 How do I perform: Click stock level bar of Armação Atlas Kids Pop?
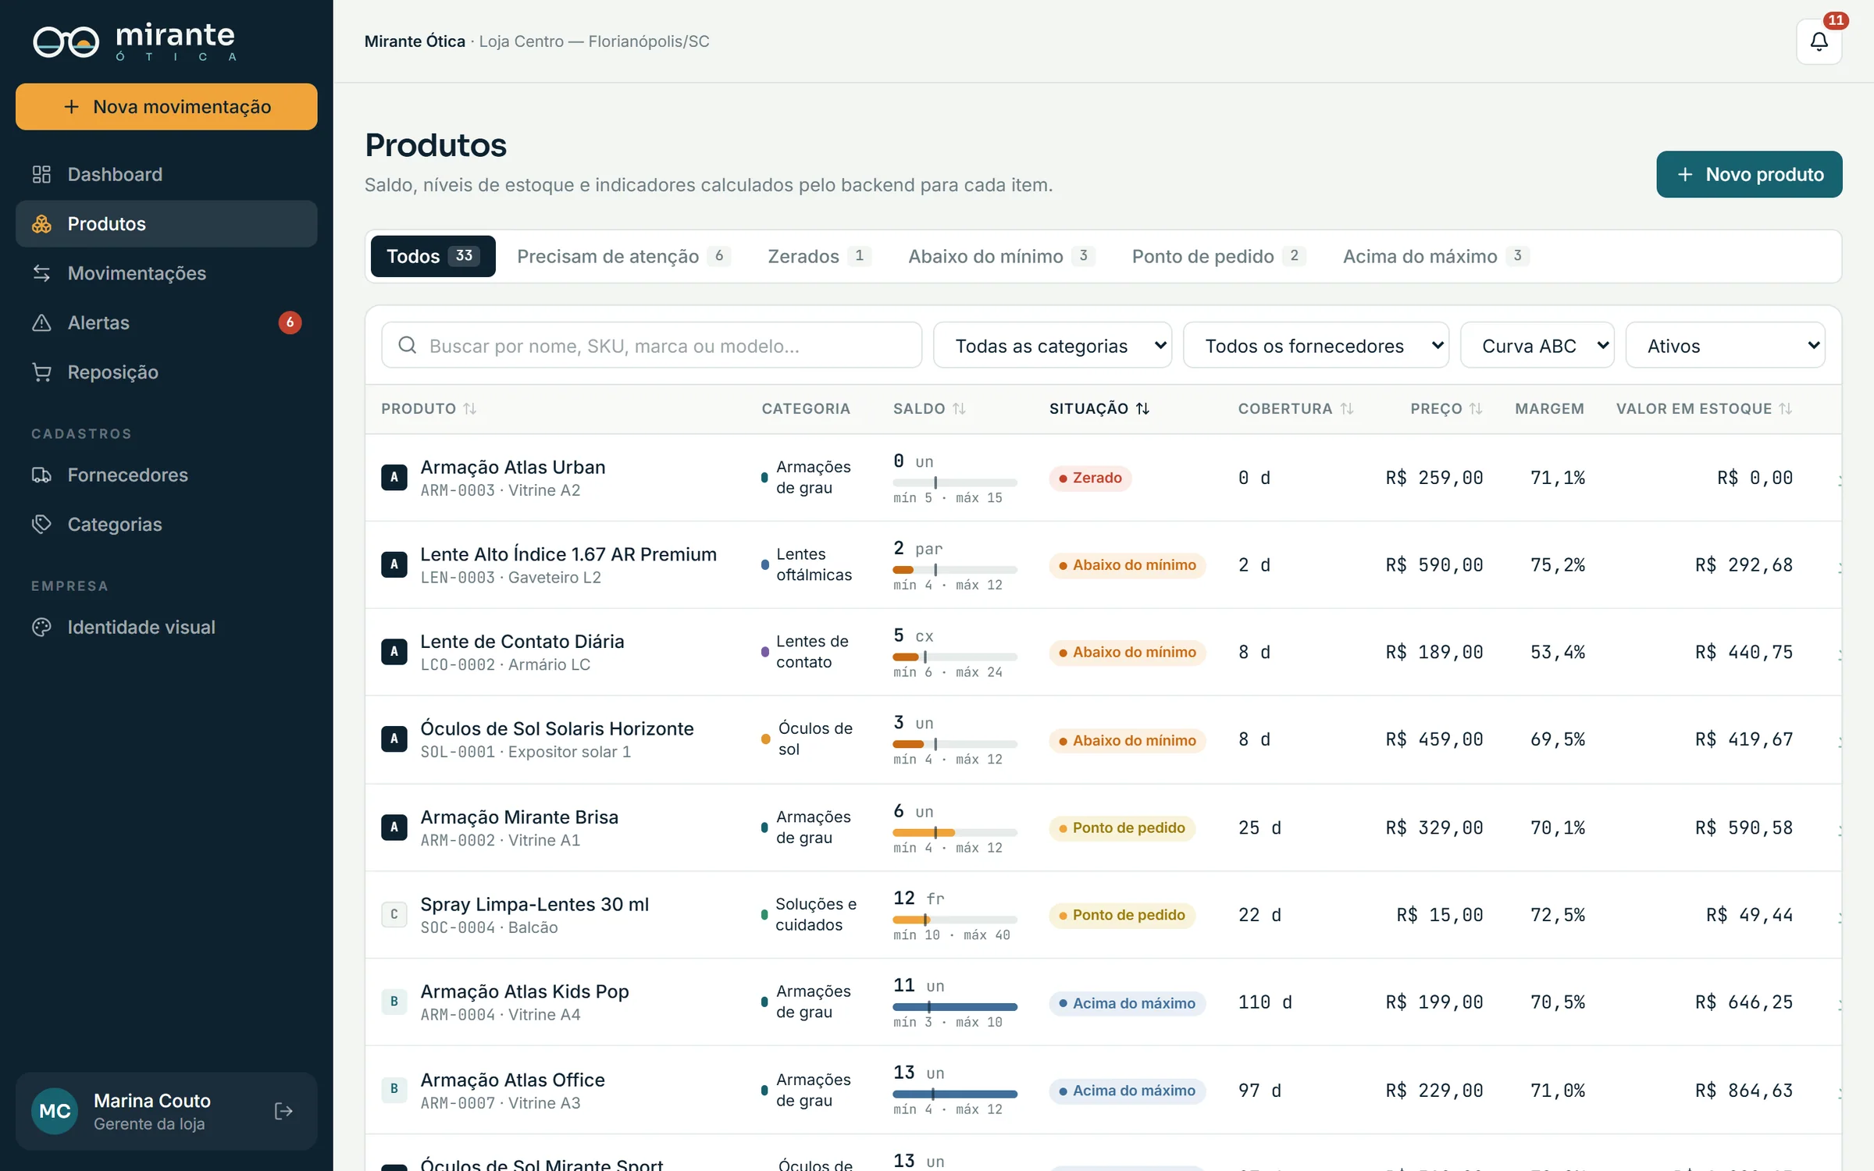coord(955,1006)
